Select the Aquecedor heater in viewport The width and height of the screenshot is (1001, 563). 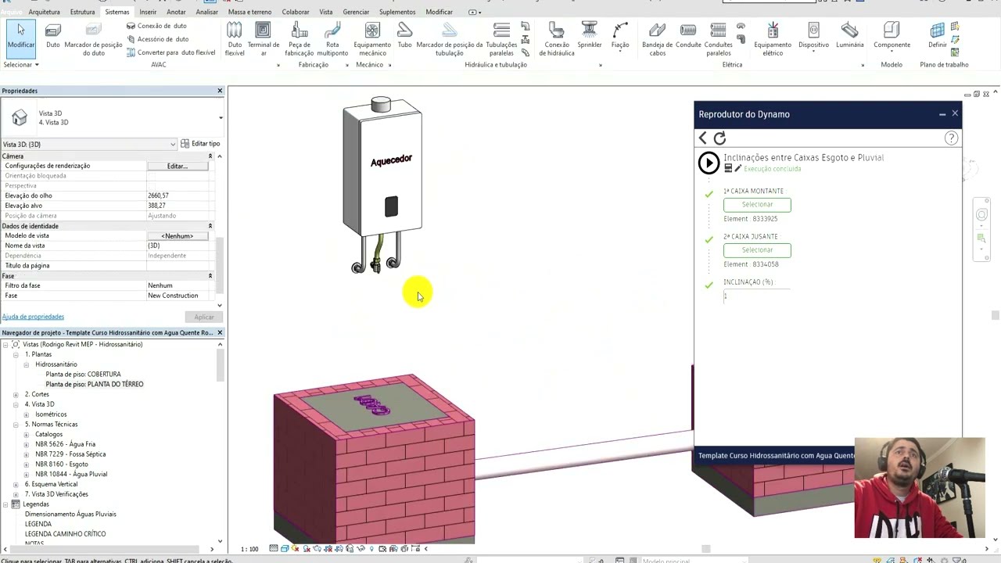tap(382, 185)
